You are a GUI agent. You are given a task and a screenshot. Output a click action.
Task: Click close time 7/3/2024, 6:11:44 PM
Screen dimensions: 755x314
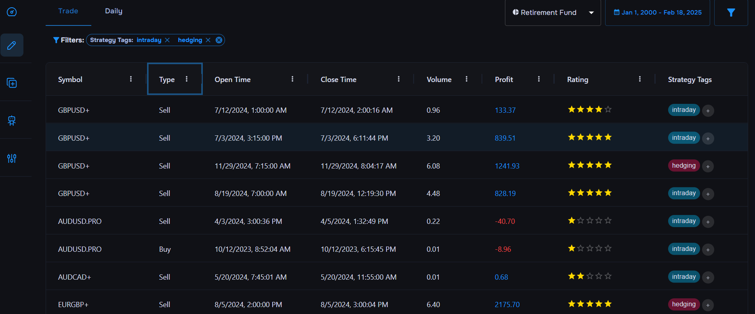354,138
